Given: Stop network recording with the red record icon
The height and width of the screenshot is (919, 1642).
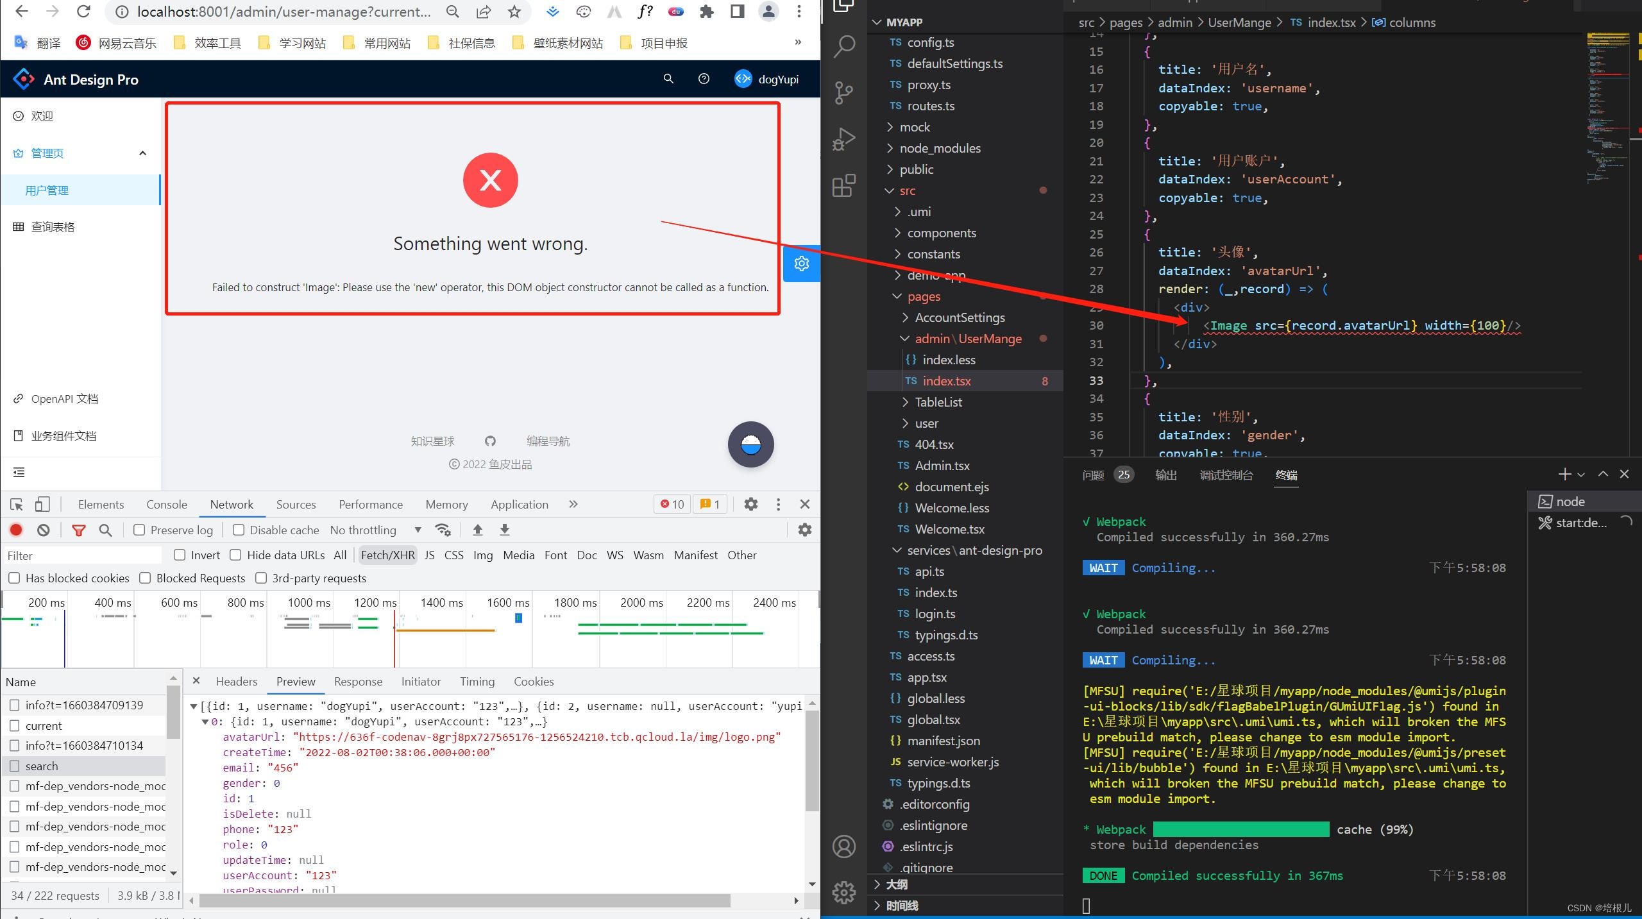Looking at the screenshot, I should pyautogui.click(x=16, y=530).
